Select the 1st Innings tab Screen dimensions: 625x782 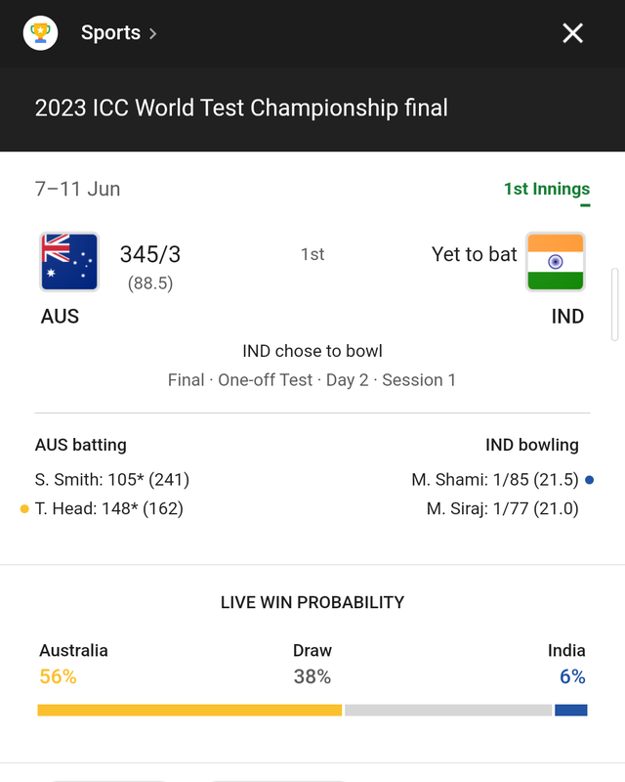tap(547, 190)
